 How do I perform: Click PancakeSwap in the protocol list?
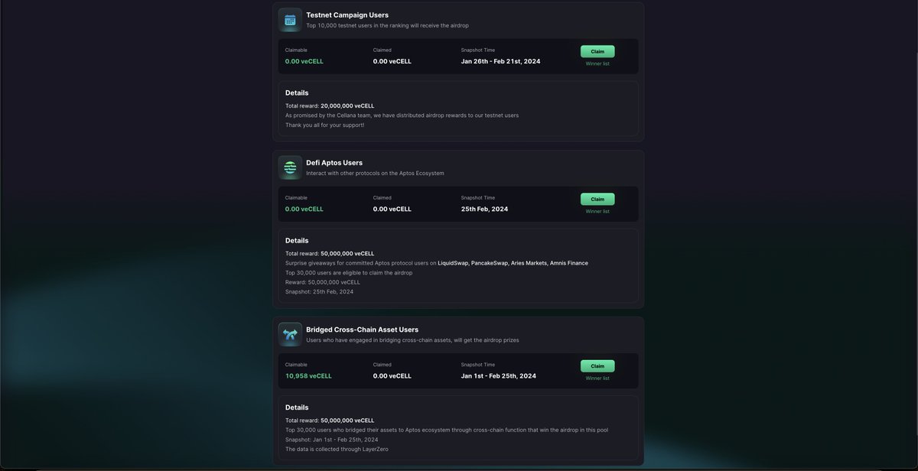click(x=489, y=263)
